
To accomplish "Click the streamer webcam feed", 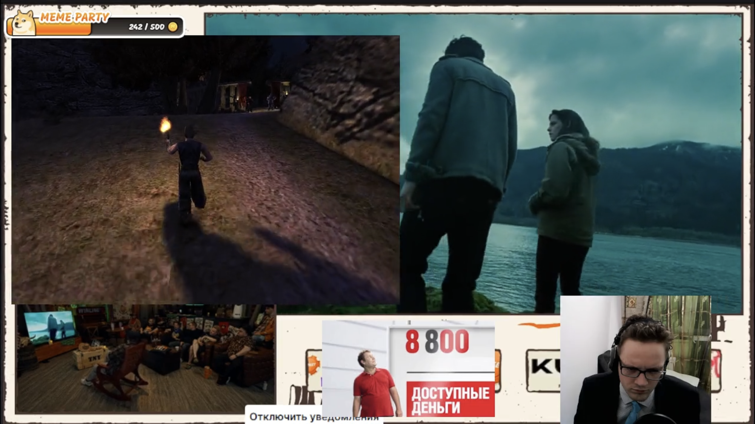I will pyautogui.click(x=635, y=360).
